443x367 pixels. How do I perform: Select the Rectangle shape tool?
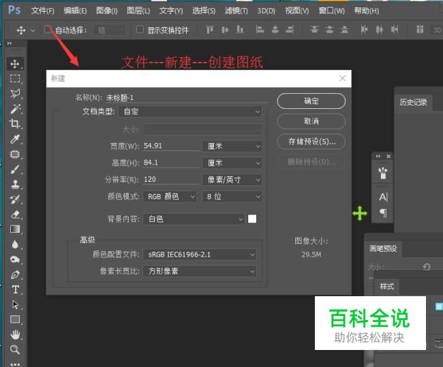(15, 319)
